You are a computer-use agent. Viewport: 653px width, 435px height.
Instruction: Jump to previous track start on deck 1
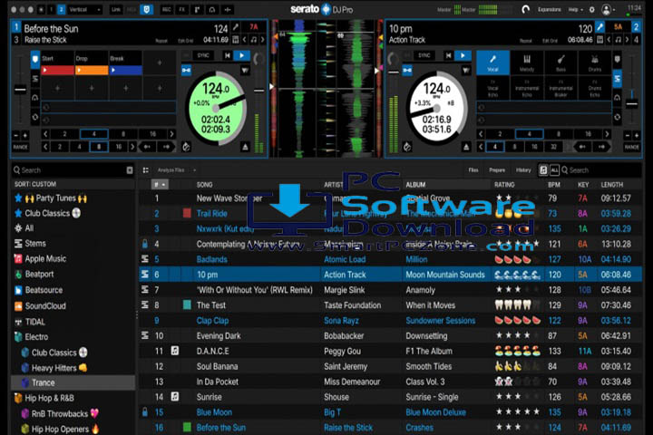(x=228, y=55)
